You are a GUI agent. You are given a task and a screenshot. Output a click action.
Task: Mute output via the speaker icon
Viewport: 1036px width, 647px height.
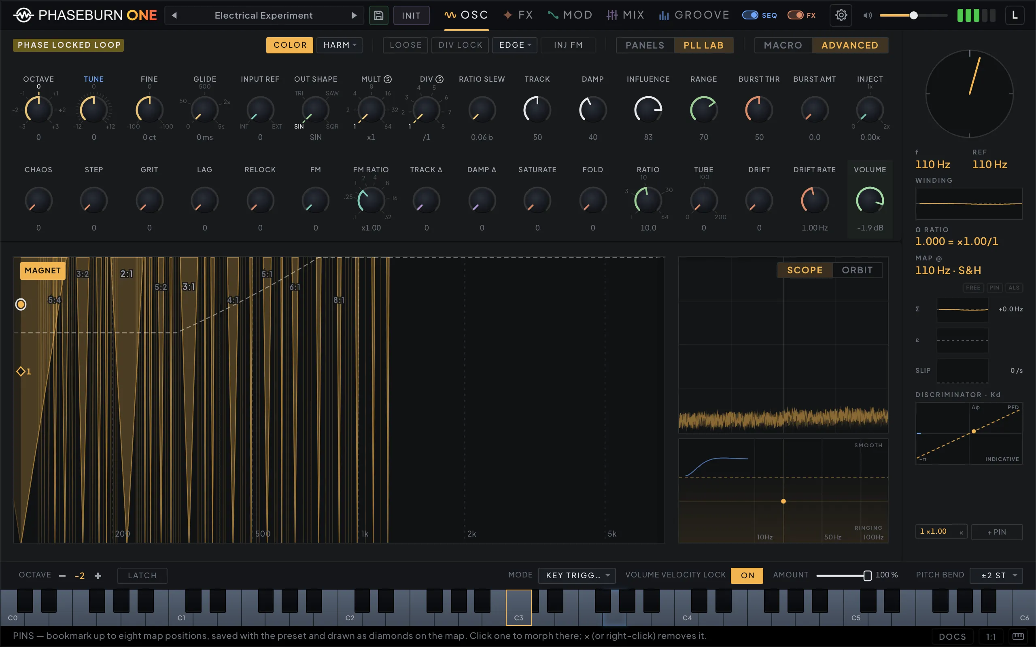[x=867, y=15]
